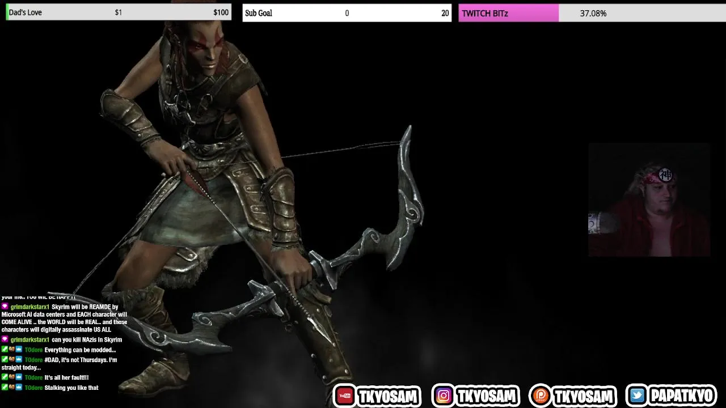The height and width of the screenshot is (408, 726).
Task: Click the Patreon icon beside TKYOSAM
Action: click(x=541, y=396)
